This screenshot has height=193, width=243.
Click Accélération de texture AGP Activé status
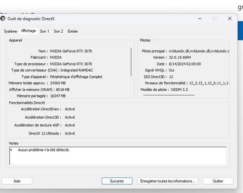[70, 125]
